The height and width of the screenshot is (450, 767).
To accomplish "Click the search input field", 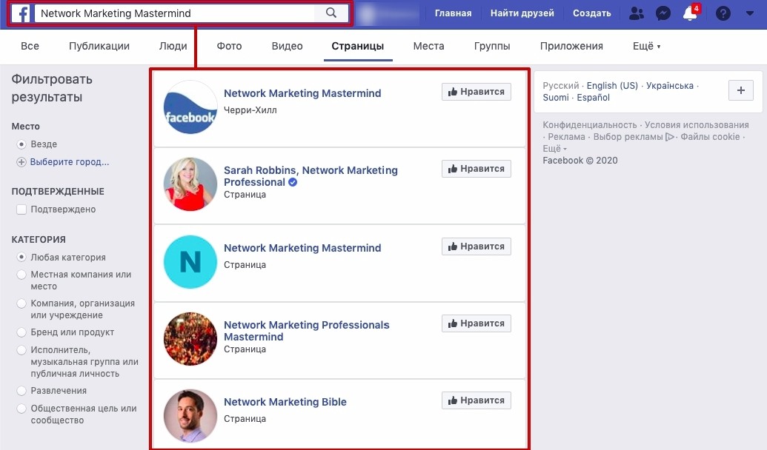I will click(174, 13).
